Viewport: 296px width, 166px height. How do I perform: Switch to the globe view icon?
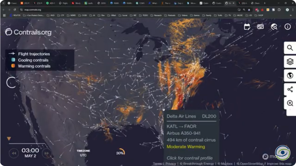(x=290, y=75)
